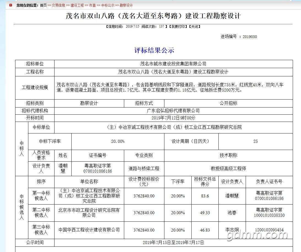301x252 pixels.
Task: Click the 公示时间 date range value
Action: (x=173, y=243)
